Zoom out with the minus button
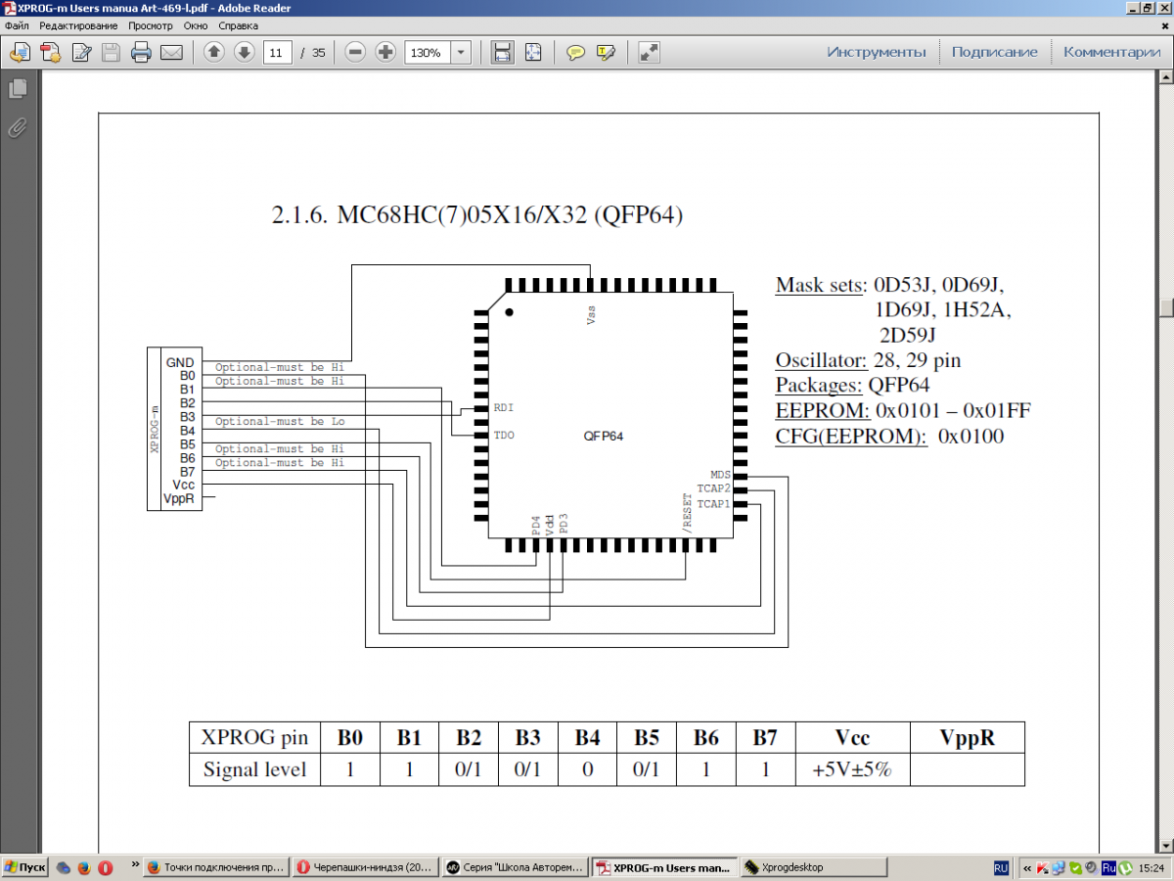This screenshot has width=1174, height=881. (x=355, y=52)
